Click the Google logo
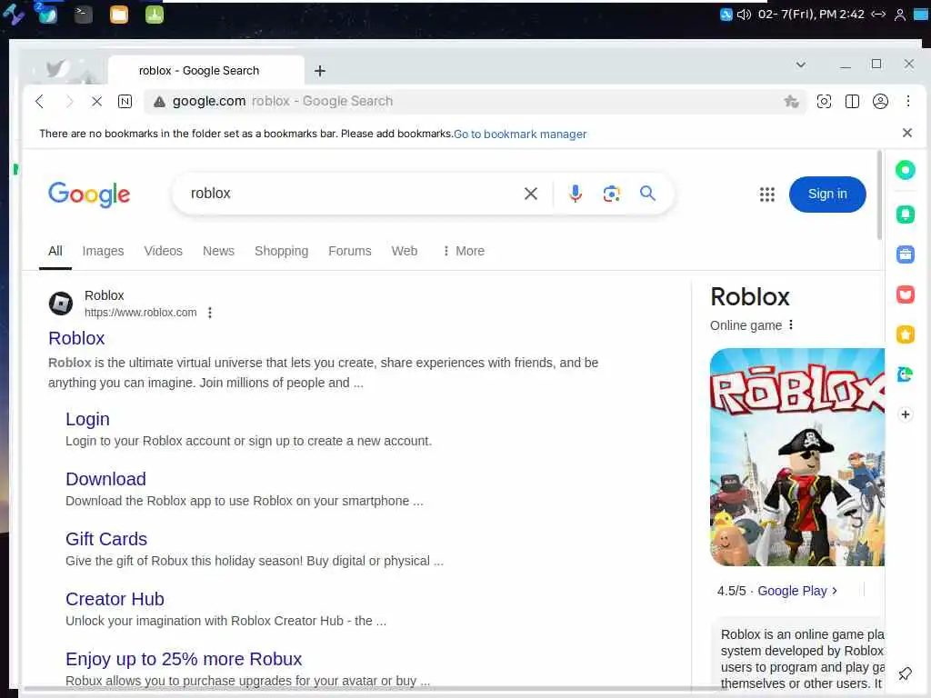931x698 pixels. tap(89, 194)
